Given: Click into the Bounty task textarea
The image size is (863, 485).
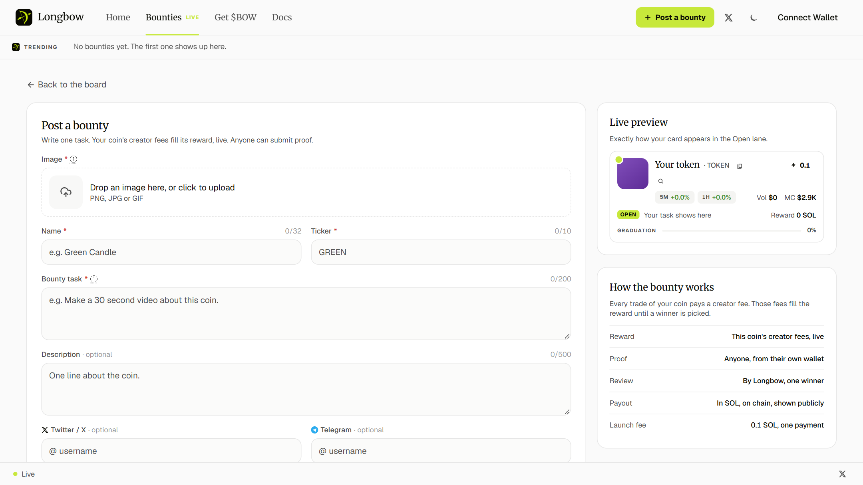Looking at the screenshot, I should 306,314.
